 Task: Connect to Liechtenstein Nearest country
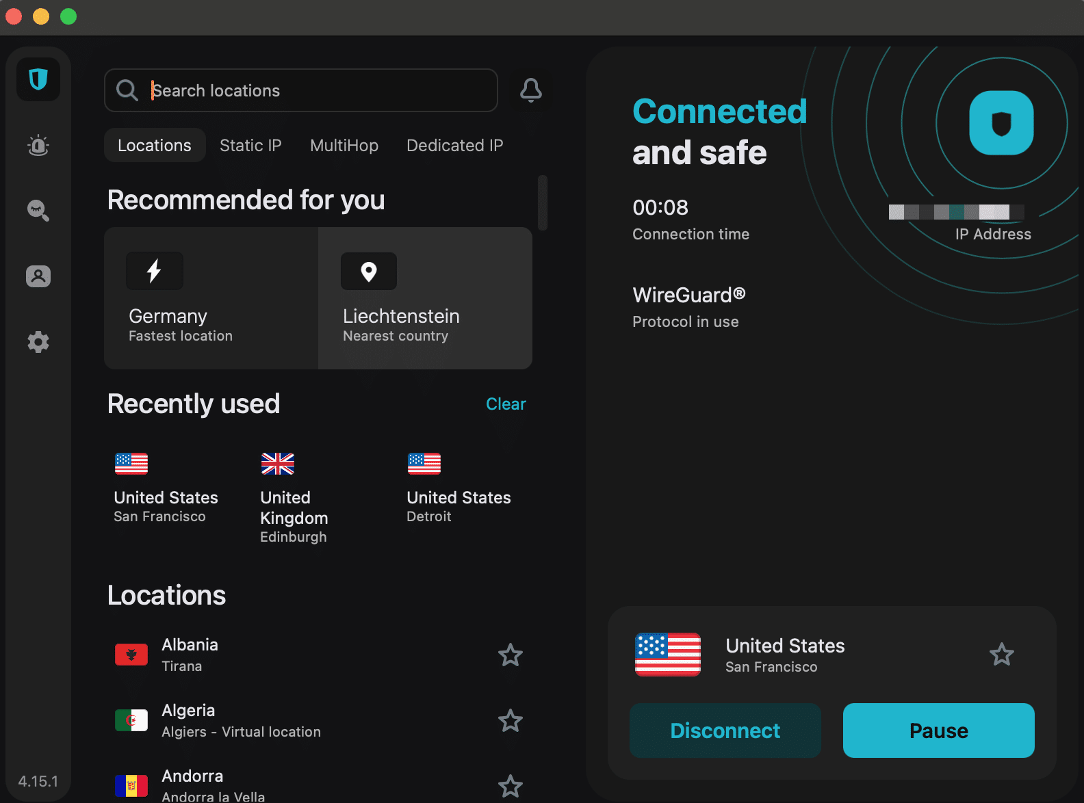[x=426, y=298]
